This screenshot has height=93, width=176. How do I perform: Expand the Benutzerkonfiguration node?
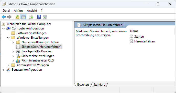[4, 70]
